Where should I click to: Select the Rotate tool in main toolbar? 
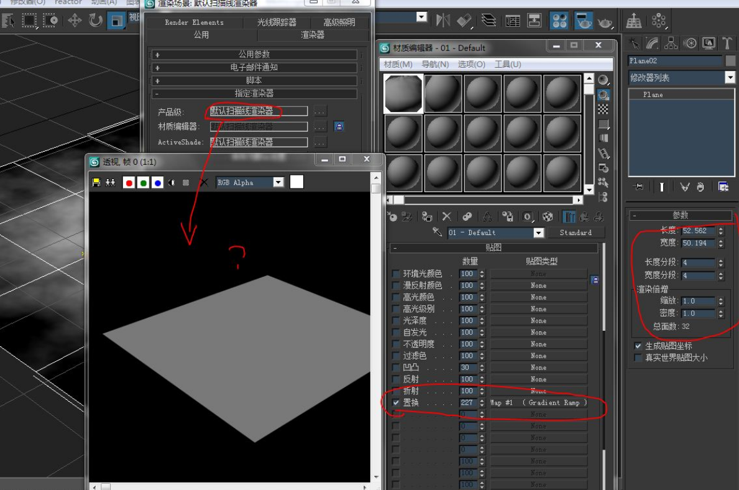pos(95,21)
